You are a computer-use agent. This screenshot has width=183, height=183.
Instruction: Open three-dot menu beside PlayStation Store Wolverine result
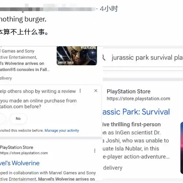tap(95, 151)
